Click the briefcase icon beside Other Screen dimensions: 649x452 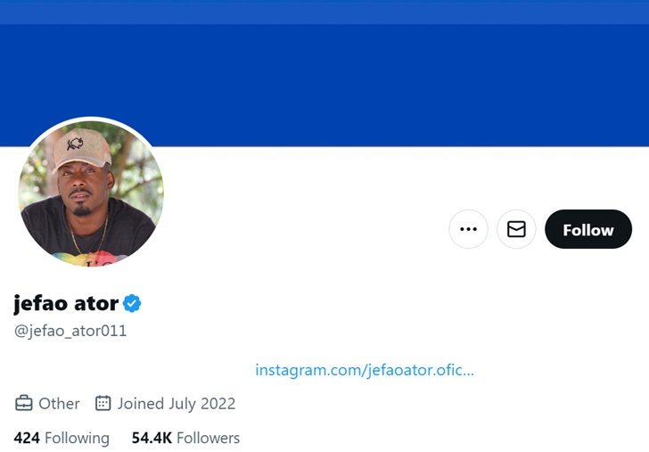(x=24, y=403)
